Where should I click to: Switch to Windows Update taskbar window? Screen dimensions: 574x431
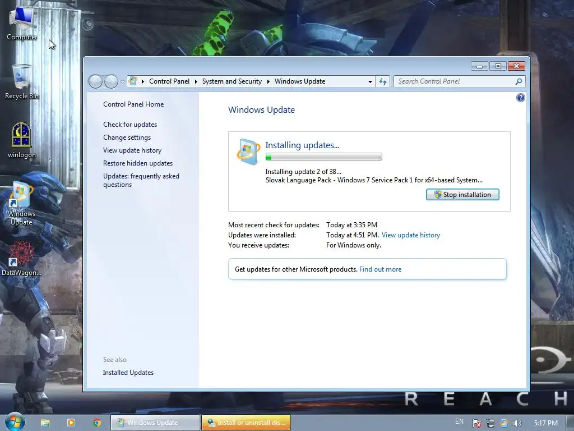[155, 423]
